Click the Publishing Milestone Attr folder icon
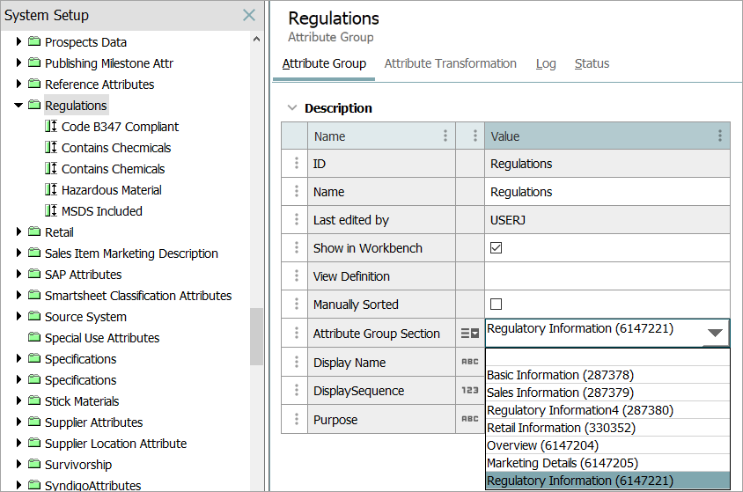743x492 pixels. (34, 62)
